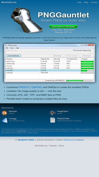Open the Benjamin Hollis link
Screen dimensions: 99x177
(26, 140)
